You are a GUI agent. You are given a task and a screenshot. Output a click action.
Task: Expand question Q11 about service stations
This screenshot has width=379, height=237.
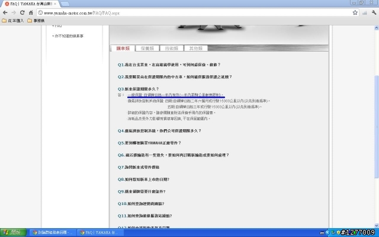coord(144,216)
